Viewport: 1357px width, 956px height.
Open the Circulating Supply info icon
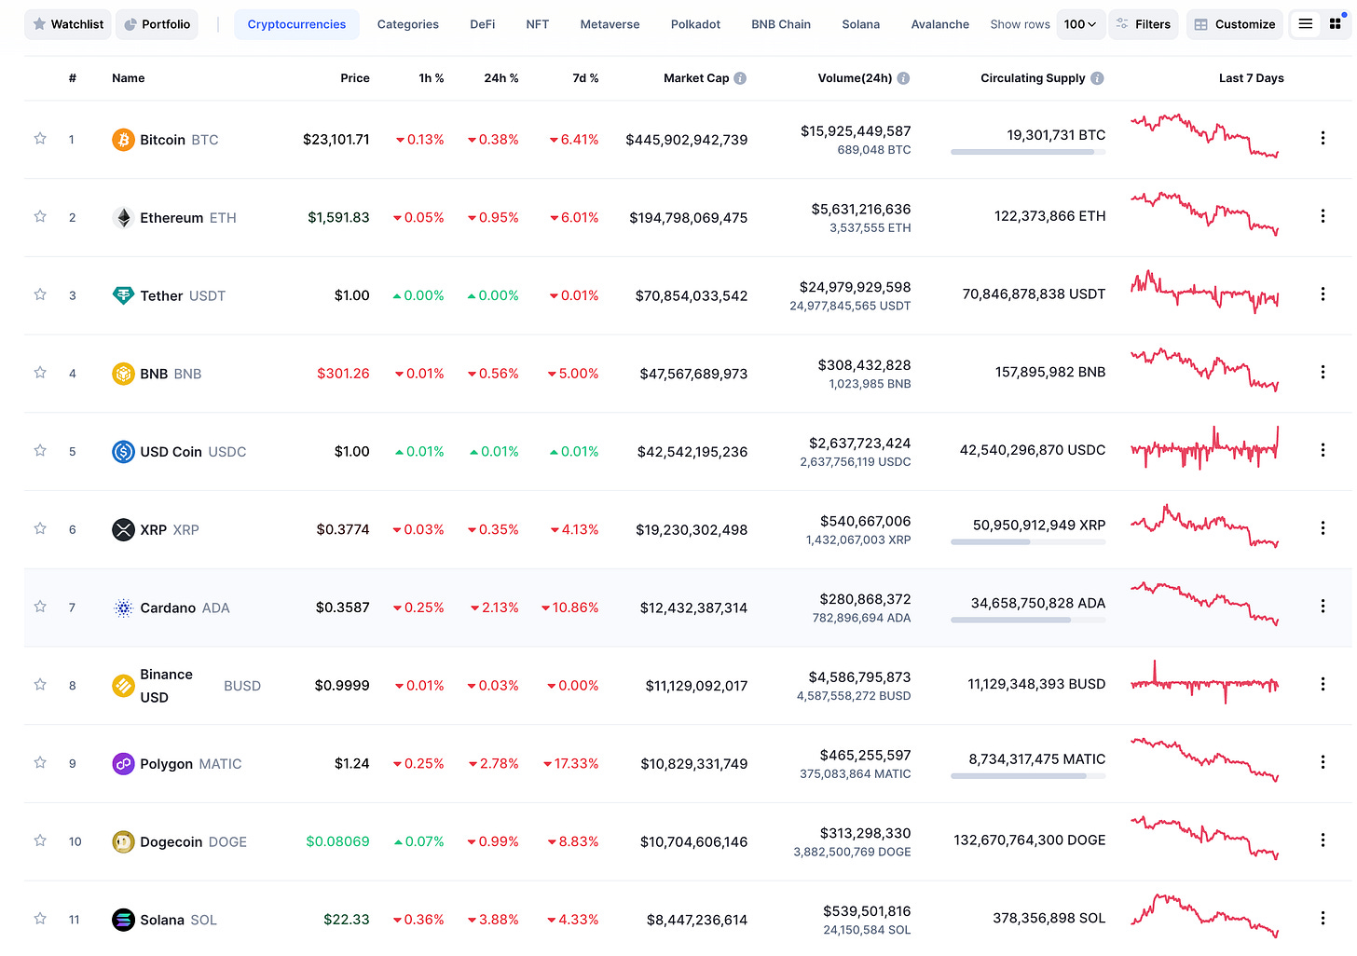click(x=1097, y=78)
